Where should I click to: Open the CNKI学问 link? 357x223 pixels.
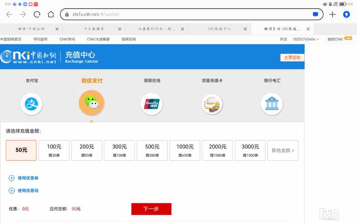click(x=67, y=39)
